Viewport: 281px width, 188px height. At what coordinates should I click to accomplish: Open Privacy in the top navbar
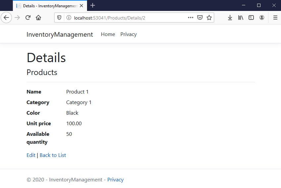[128, 34]
